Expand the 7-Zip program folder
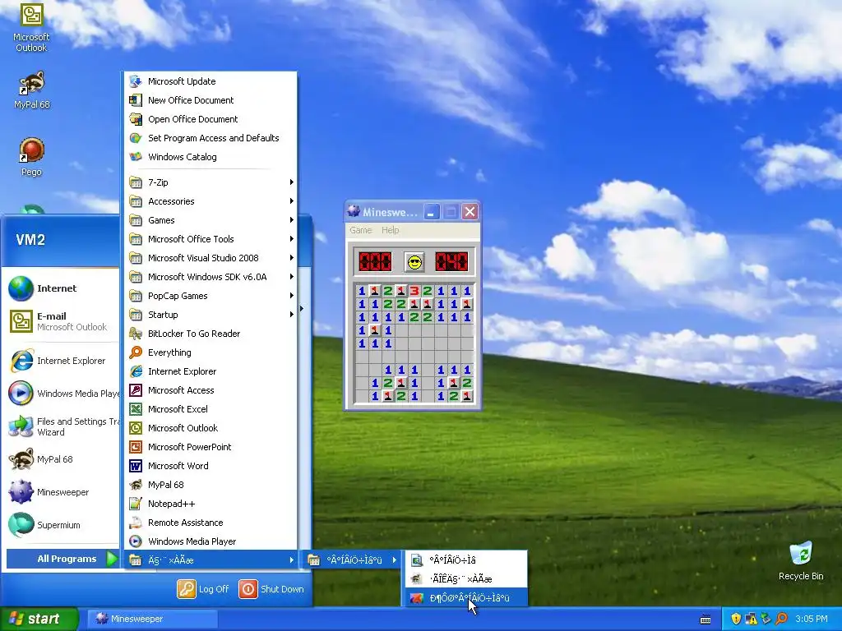Screen dimensions: 842x631 pos(210,182)
